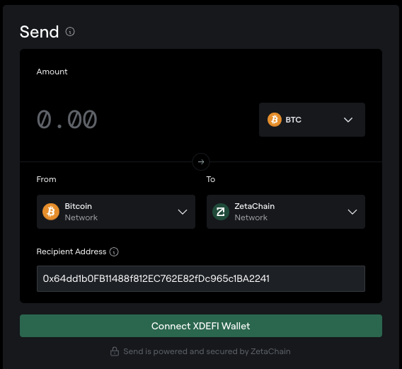
Task: Click the info icon beside Recipient Address
Action: (x=114, y=251)
